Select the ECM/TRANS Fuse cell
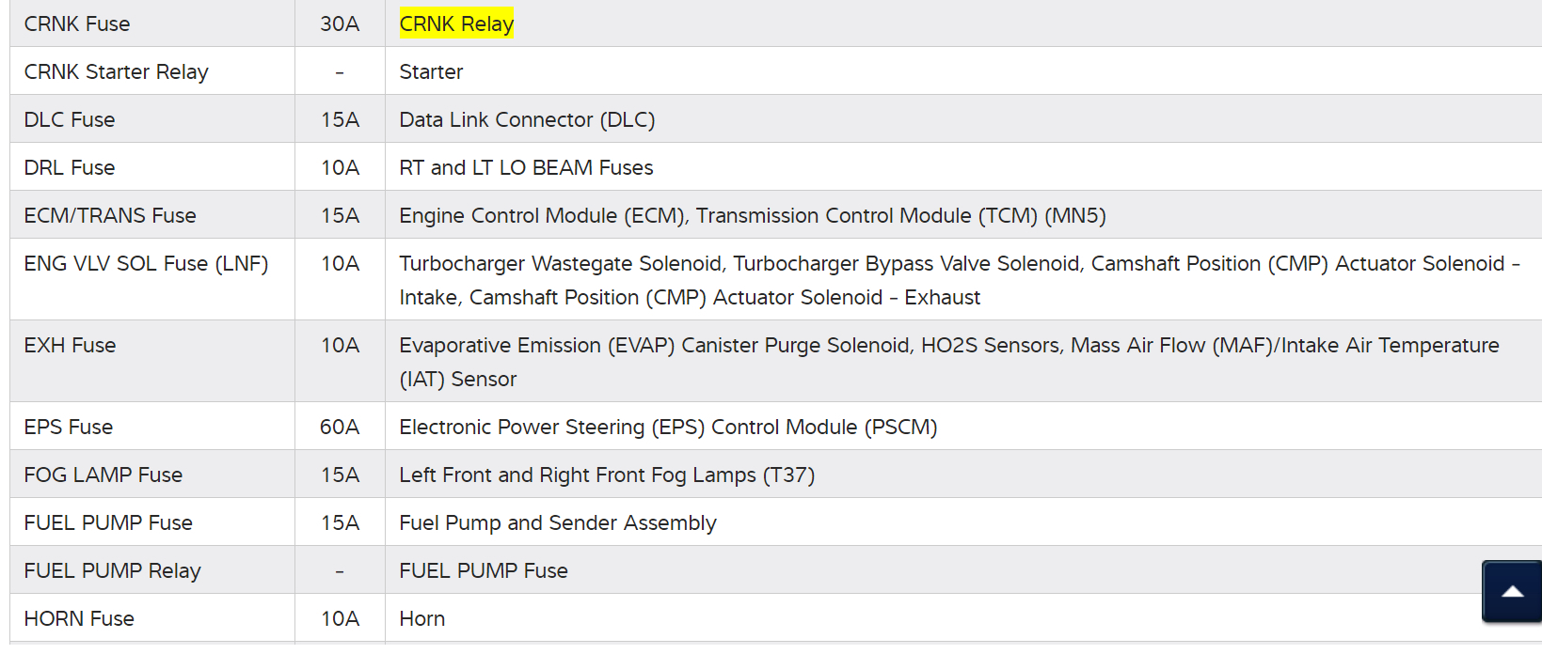Screen dimensions: 1542x654 tap(110, 216)
